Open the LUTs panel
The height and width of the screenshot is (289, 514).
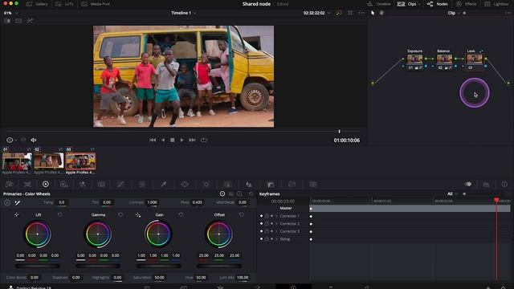tap(64, 4)
